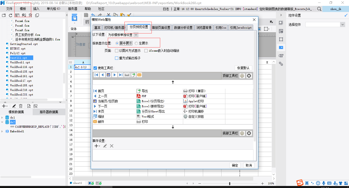The width and height of the screenshot is (349, 188).
Task: Tick the iframe嵌入时自动缩放 checkbox
Action: (x=146, y=51)
